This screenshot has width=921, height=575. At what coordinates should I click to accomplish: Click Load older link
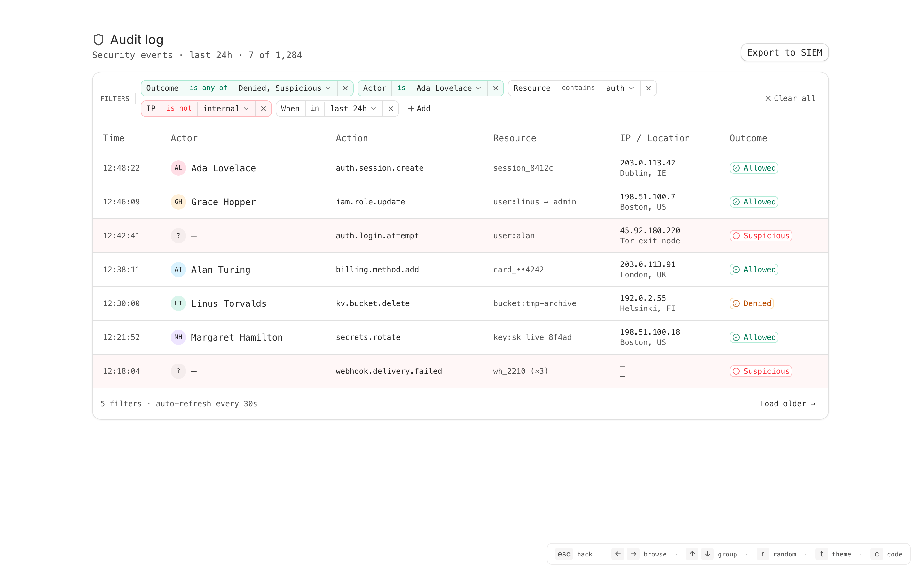787,404
